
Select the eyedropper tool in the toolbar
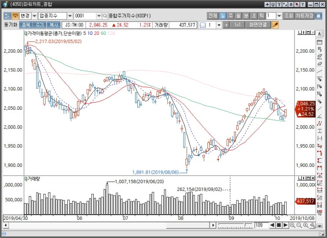275,25
